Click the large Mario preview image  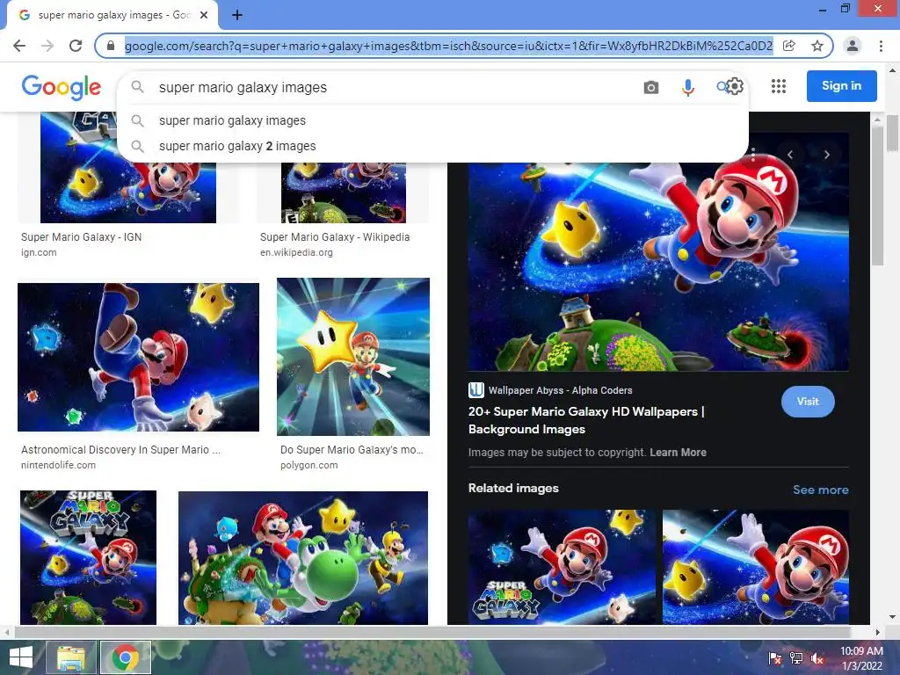658,266
